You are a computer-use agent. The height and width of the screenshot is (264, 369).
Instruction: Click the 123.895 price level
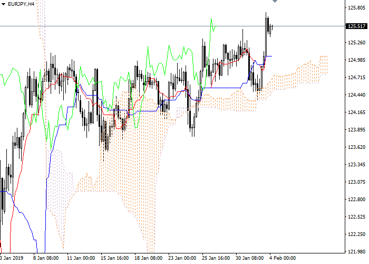click(356, 130)
